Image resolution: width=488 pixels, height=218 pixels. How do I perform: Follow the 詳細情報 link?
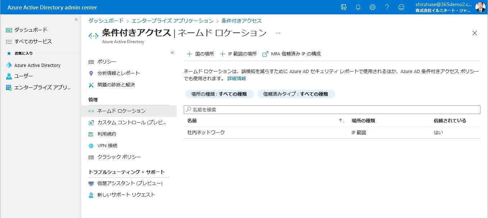[x=237, y=78]
